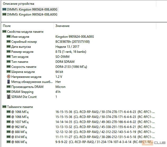Select the Свойства модуля памяти group row
167x147 pixels.
point(25,32)
